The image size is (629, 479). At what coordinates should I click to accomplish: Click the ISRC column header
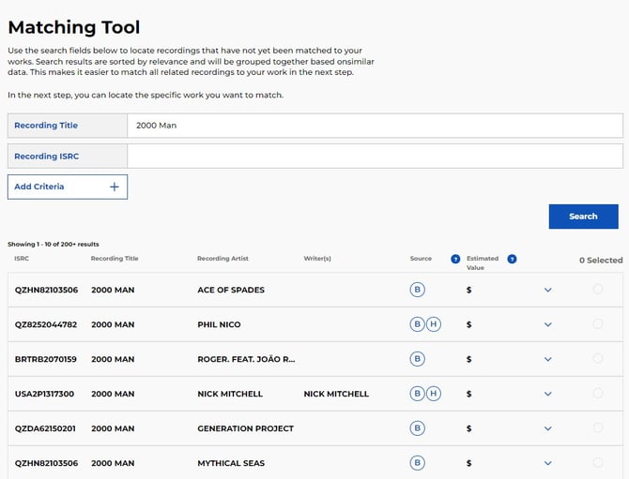click(22, 259)
